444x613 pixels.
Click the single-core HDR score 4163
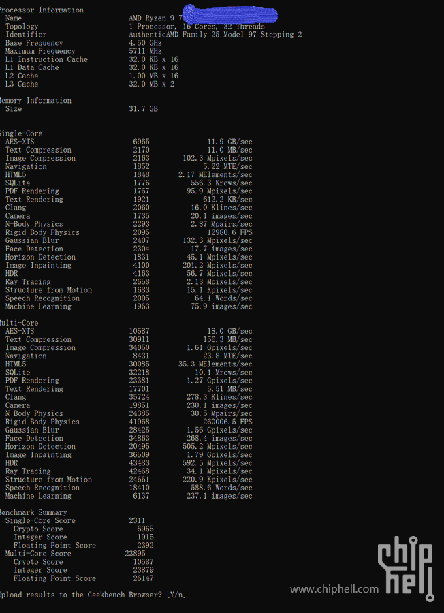pyautogui.click(x=141, y=274)
